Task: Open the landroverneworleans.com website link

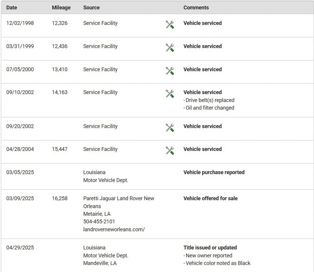Action: [114, 229]
